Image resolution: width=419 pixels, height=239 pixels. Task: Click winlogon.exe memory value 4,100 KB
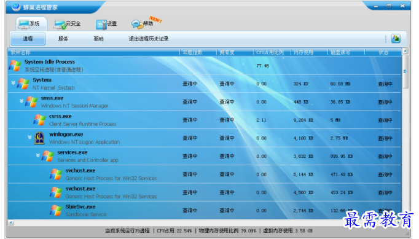[x=303, y=138]
